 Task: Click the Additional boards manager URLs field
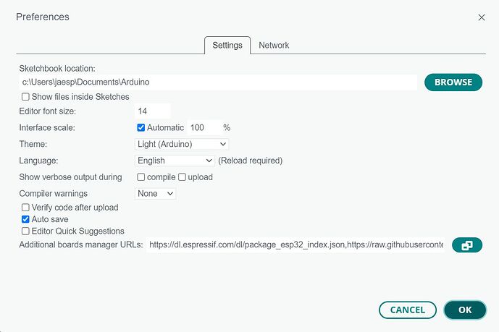click(x=295, y=245)
